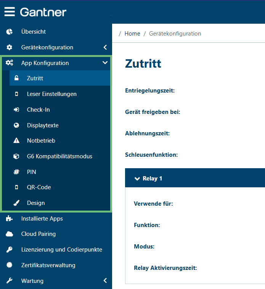This screenshot has width=265, height=289.
Task: Collapse the App Konfiguration chevron arrow
Action: pyautogui.click(x=105, y=63)
